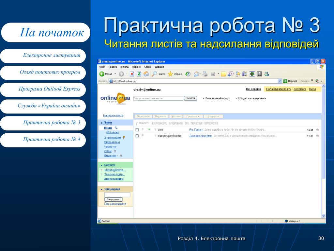The image size is (334, 251).
Task: Open the Чернетки folder
Action: [110, 147]
